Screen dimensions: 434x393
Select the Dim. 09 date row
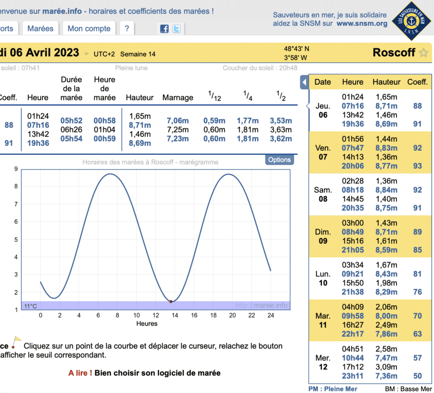tap(323, 236)
